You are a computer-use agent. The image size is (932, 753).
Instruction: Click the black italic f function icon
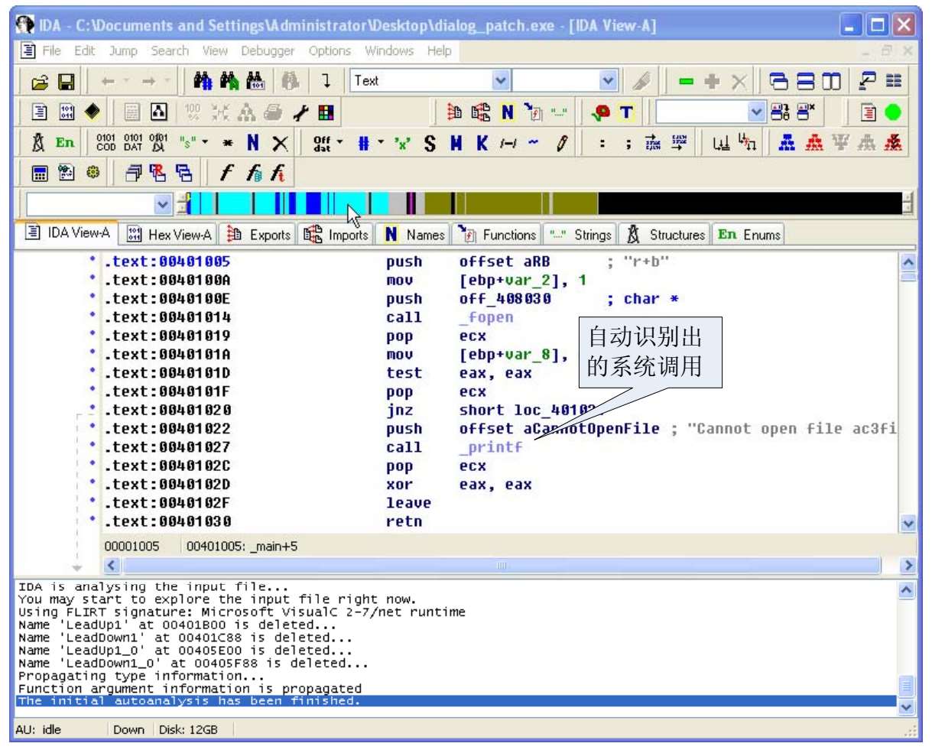point(226,174)
